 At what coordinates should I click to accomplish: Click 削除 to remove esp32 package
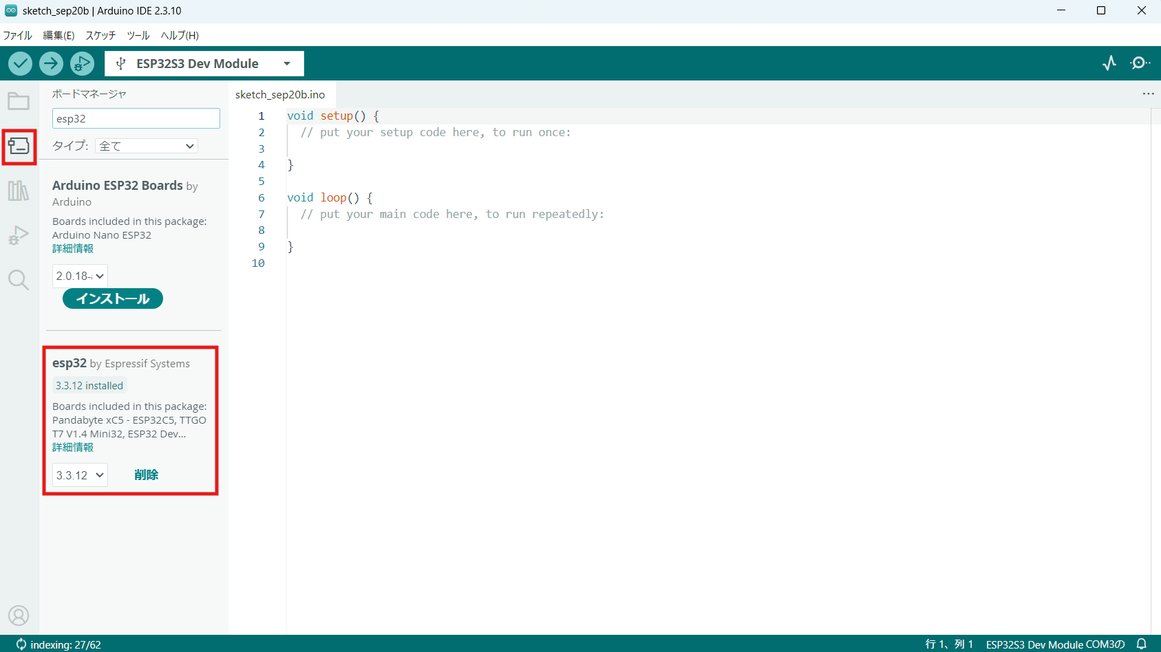146,475
